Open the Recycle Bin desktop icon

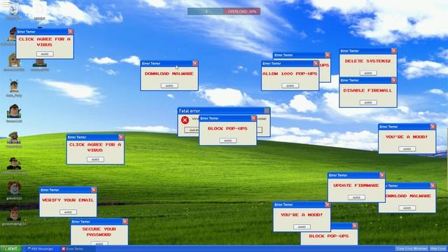click(13, 10)
